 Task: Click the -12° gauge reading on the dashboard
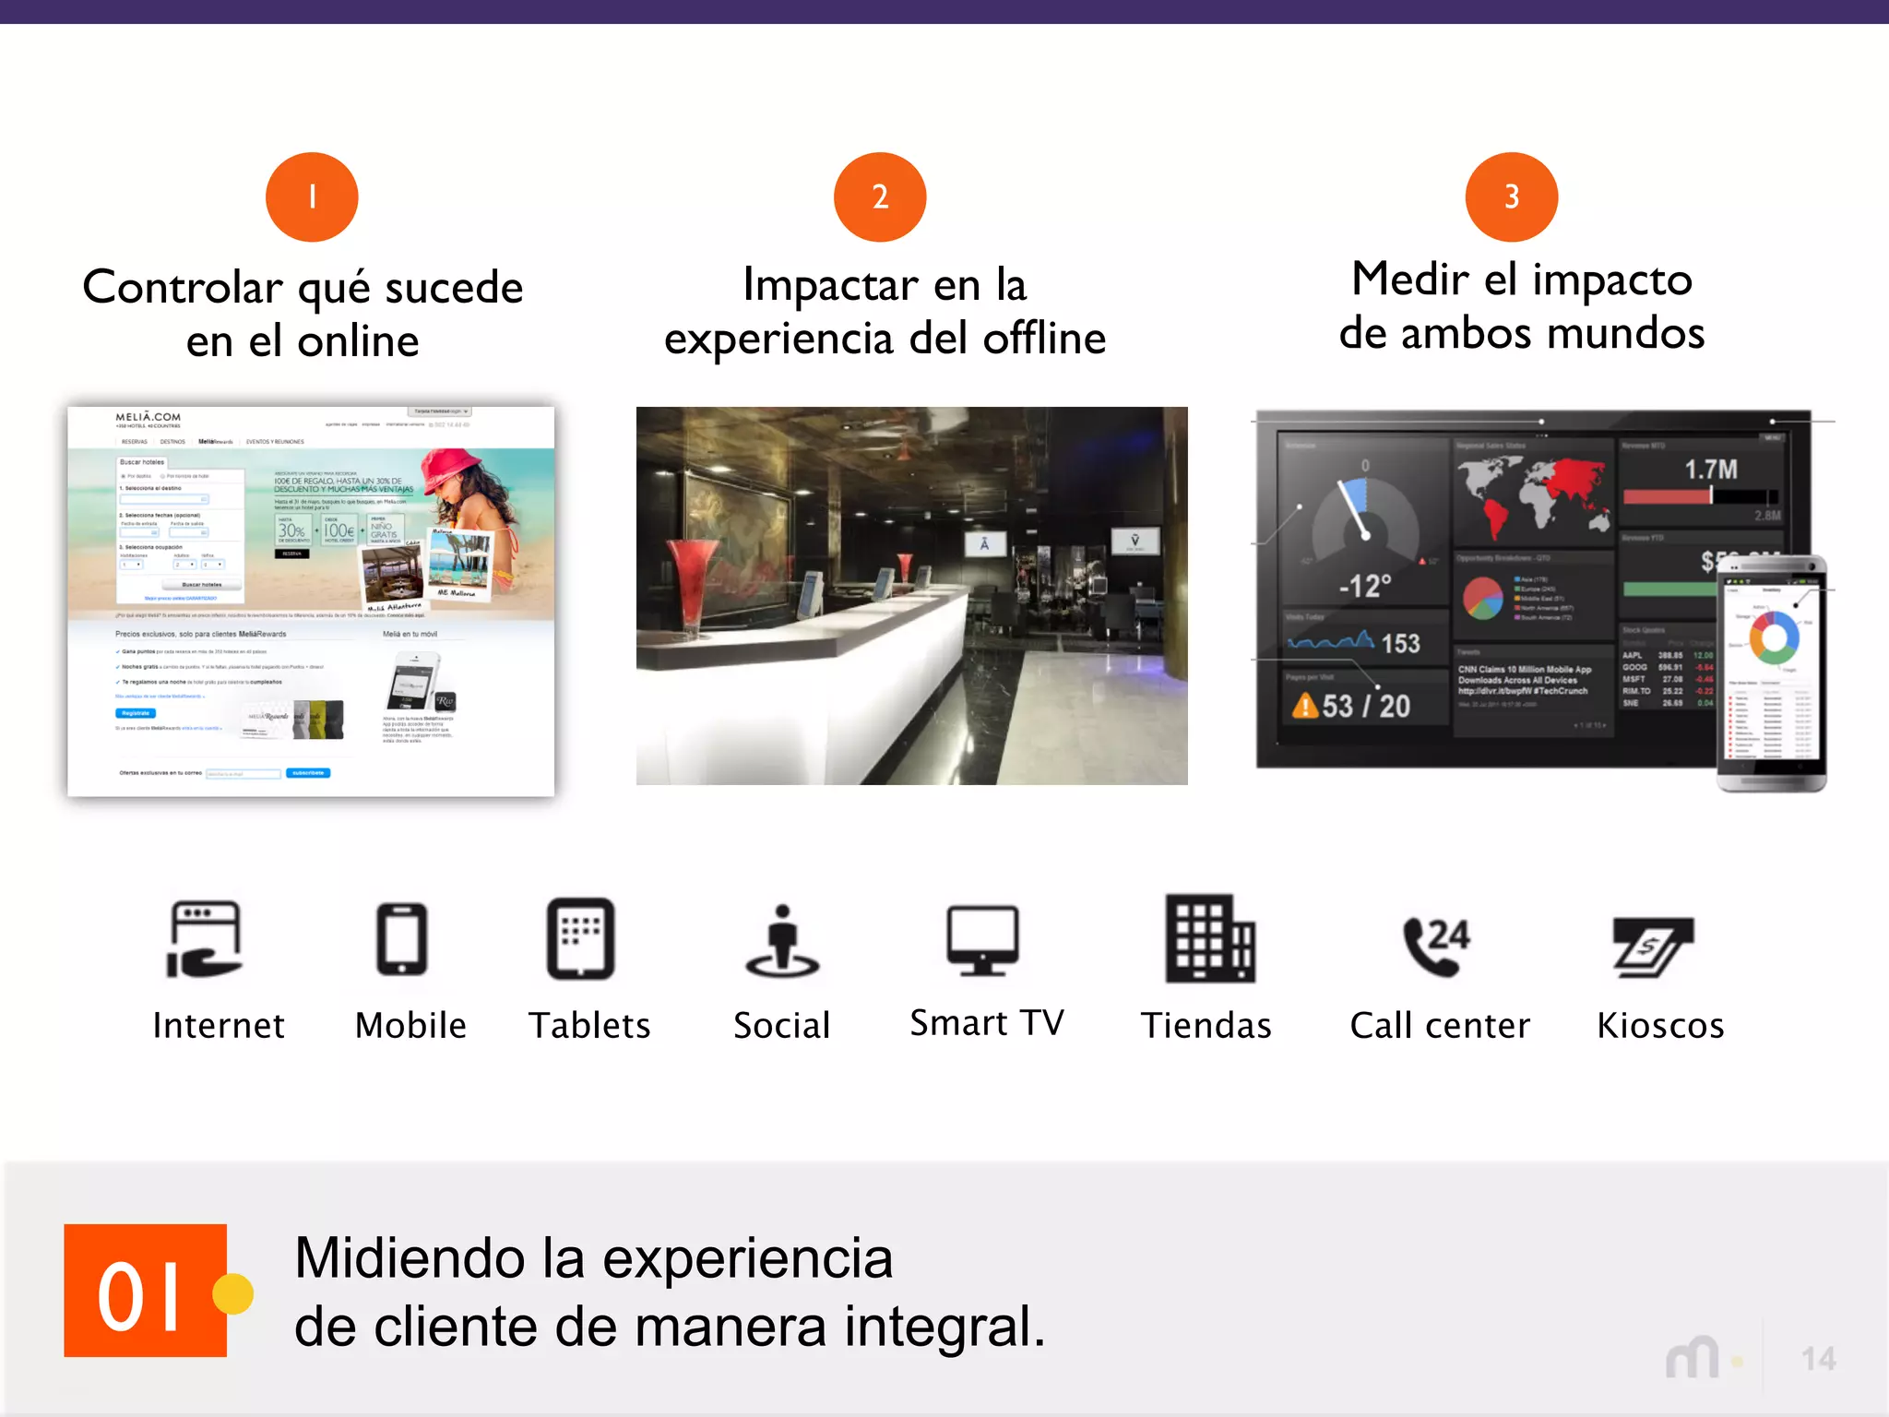1365,586
